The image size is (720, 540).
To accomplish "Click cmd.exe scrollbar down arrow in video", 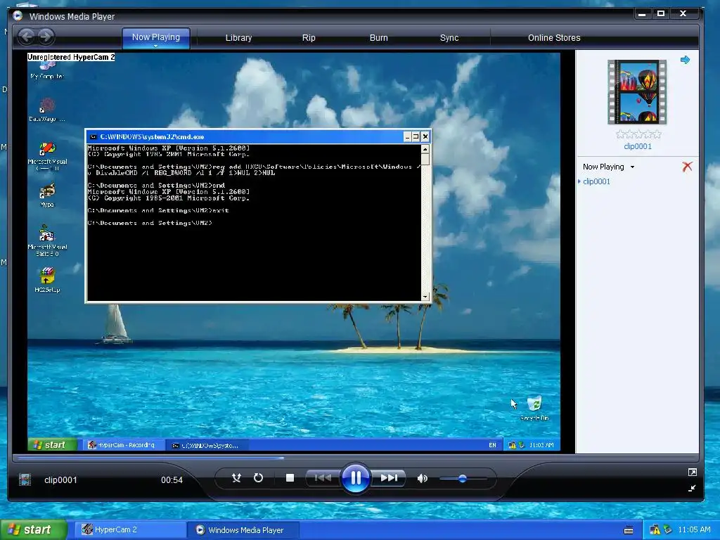I will click(x=425, y=297).
